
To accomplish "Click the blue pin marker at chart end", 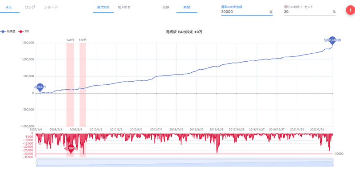I will [332, 40].
